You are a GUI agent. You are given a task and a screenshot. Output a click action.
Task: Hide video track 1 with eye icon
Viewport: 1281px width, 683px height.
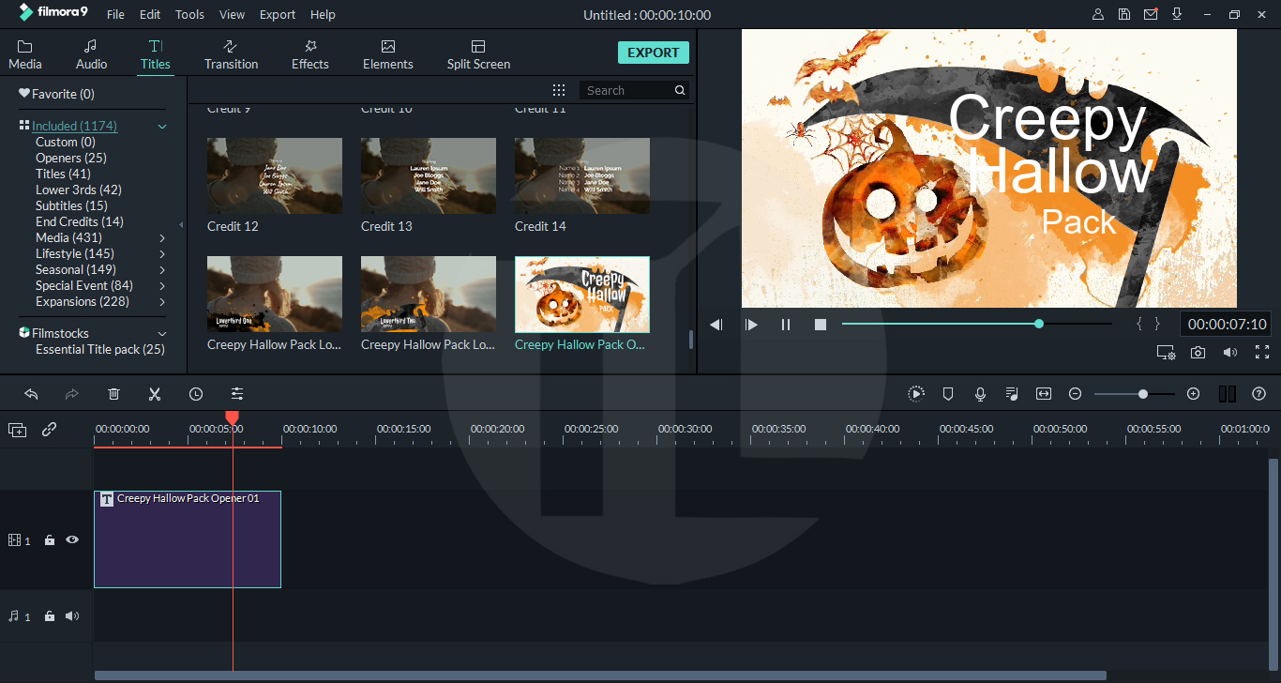coord(72,540)
